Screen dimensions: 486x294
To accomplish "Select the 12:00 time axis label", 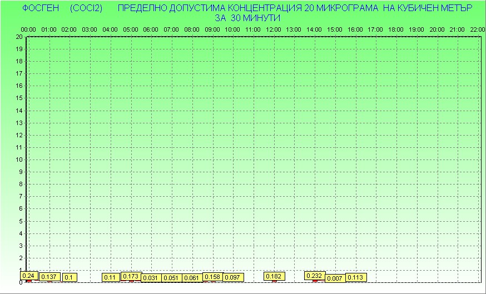I will click(x=274, y=29).
